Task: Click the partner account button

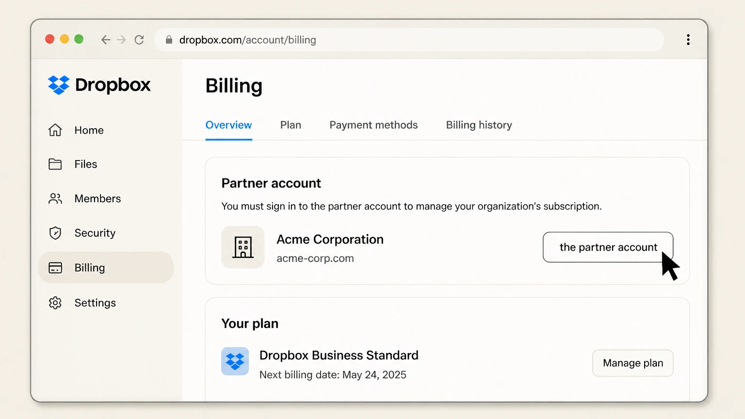Action: tap(608, 247)
